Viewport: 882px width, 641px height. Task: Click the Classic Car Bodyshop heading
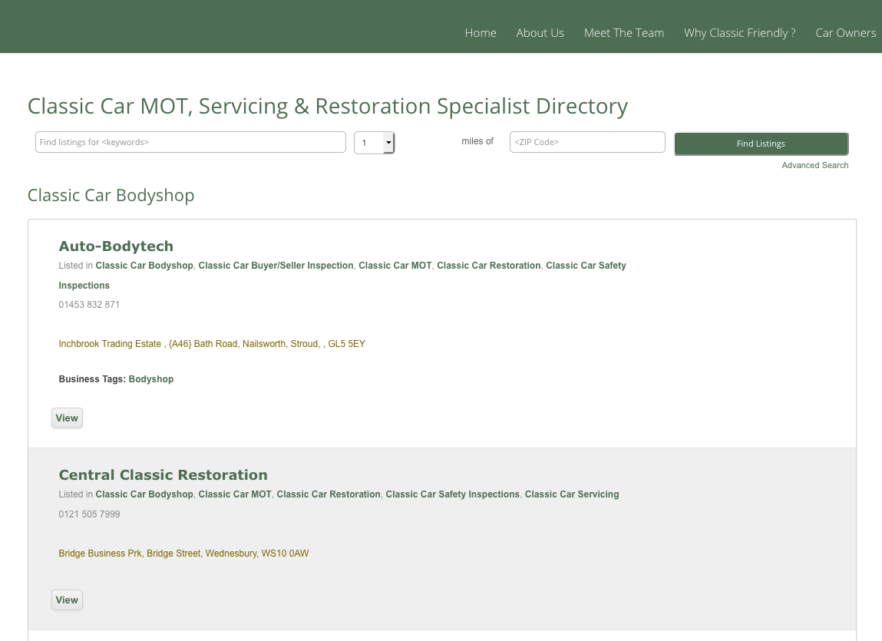coord(111,195)
